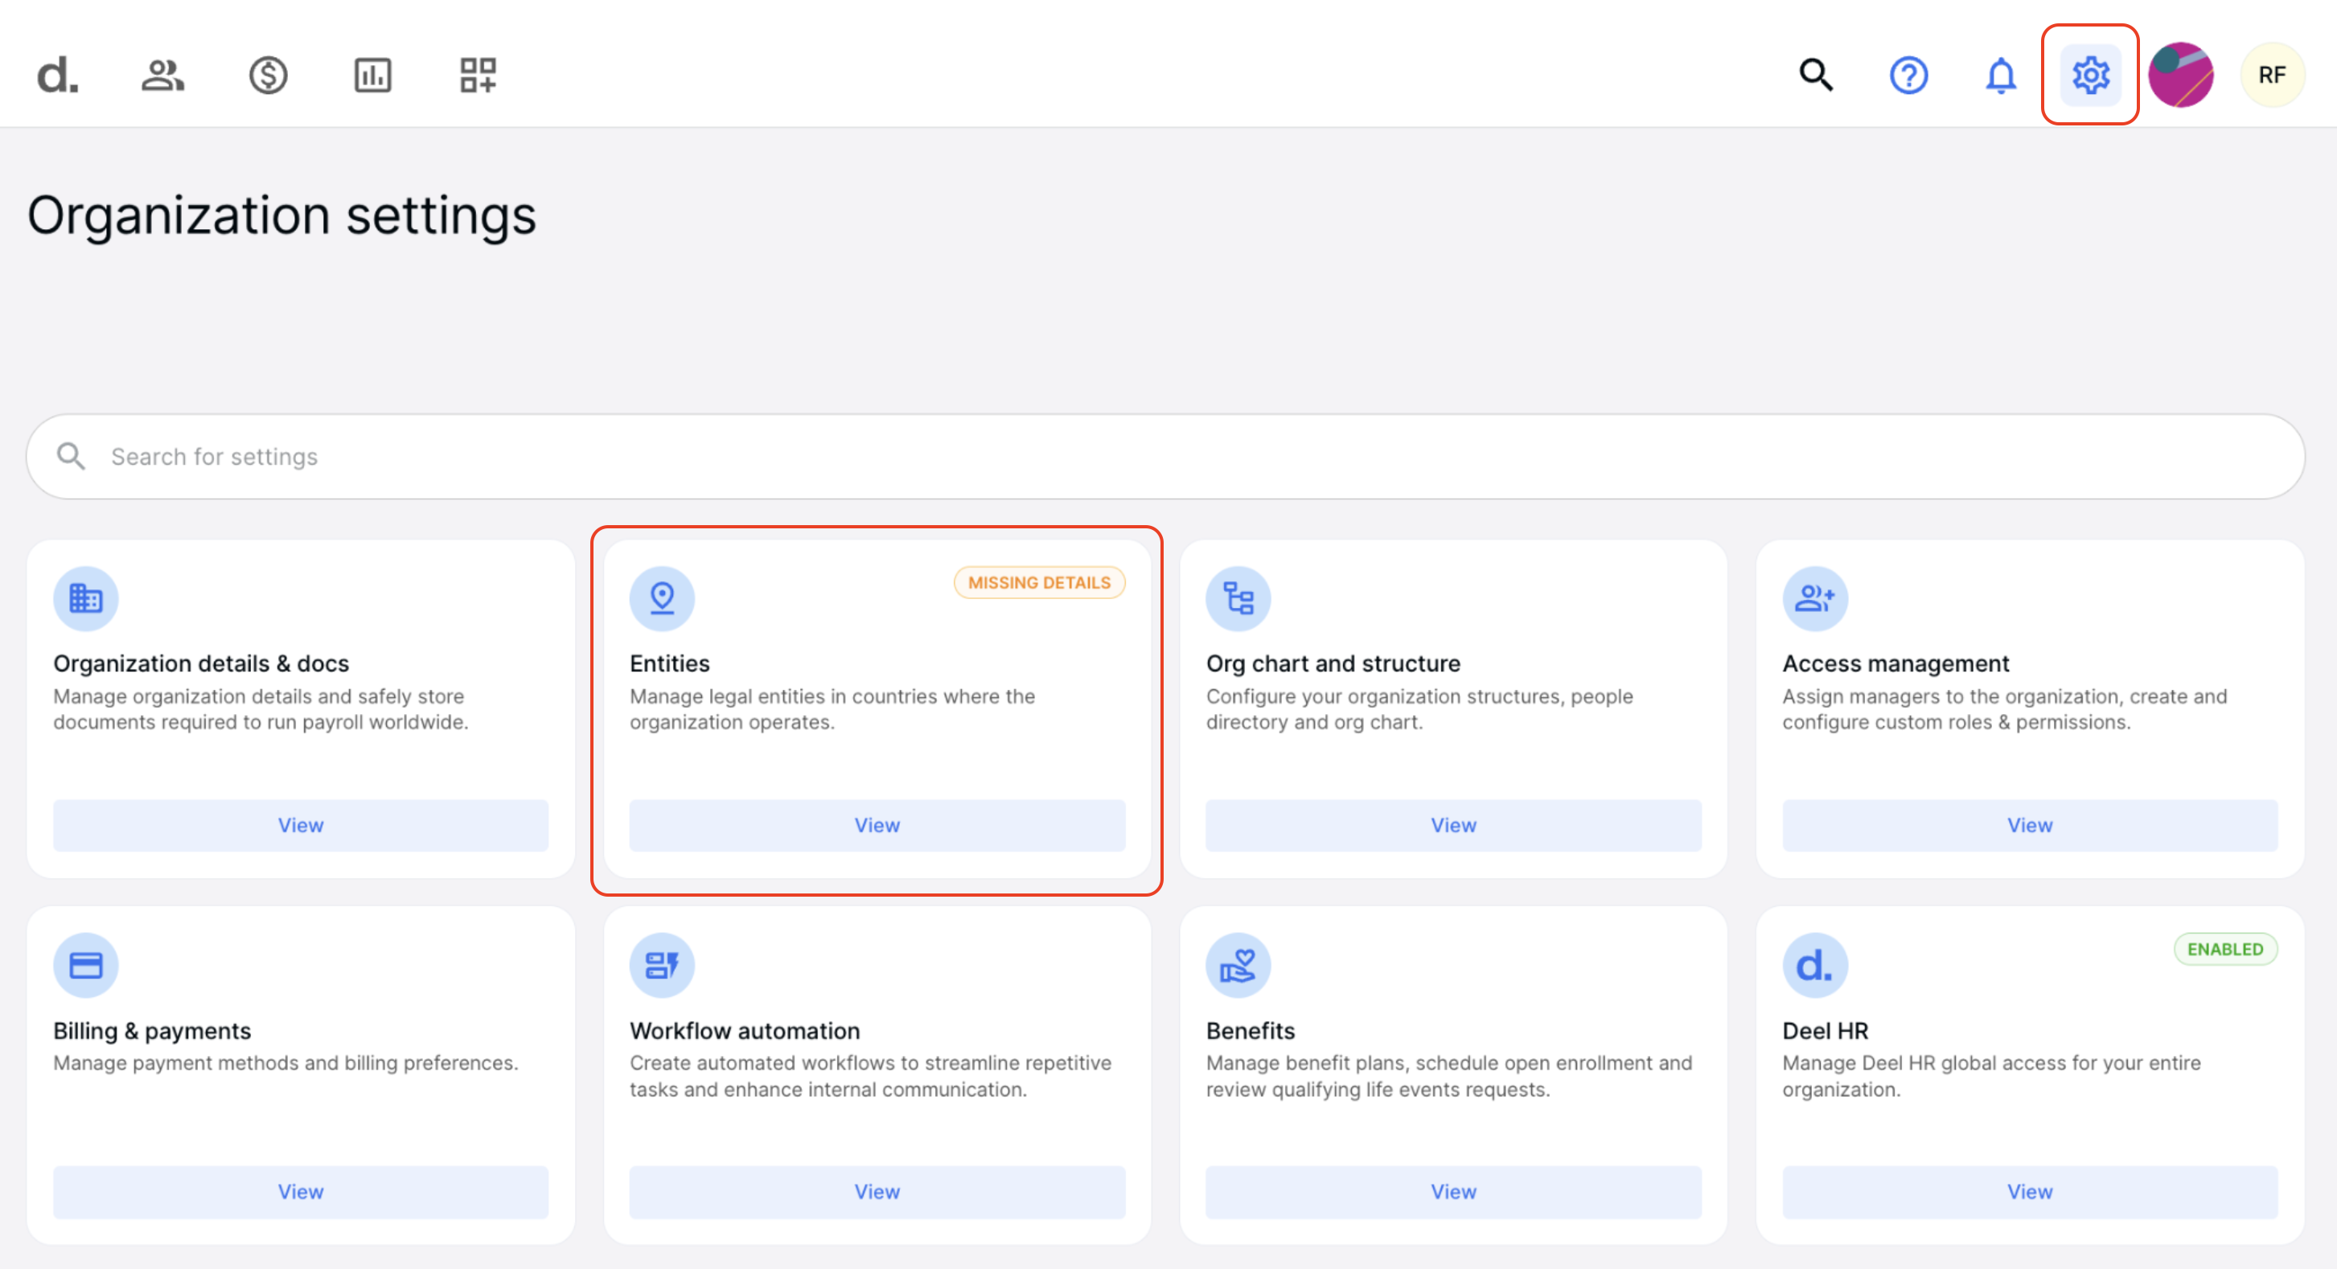
Task: View Entities settings
Action: pyautogui.click(x=877, y=825)
